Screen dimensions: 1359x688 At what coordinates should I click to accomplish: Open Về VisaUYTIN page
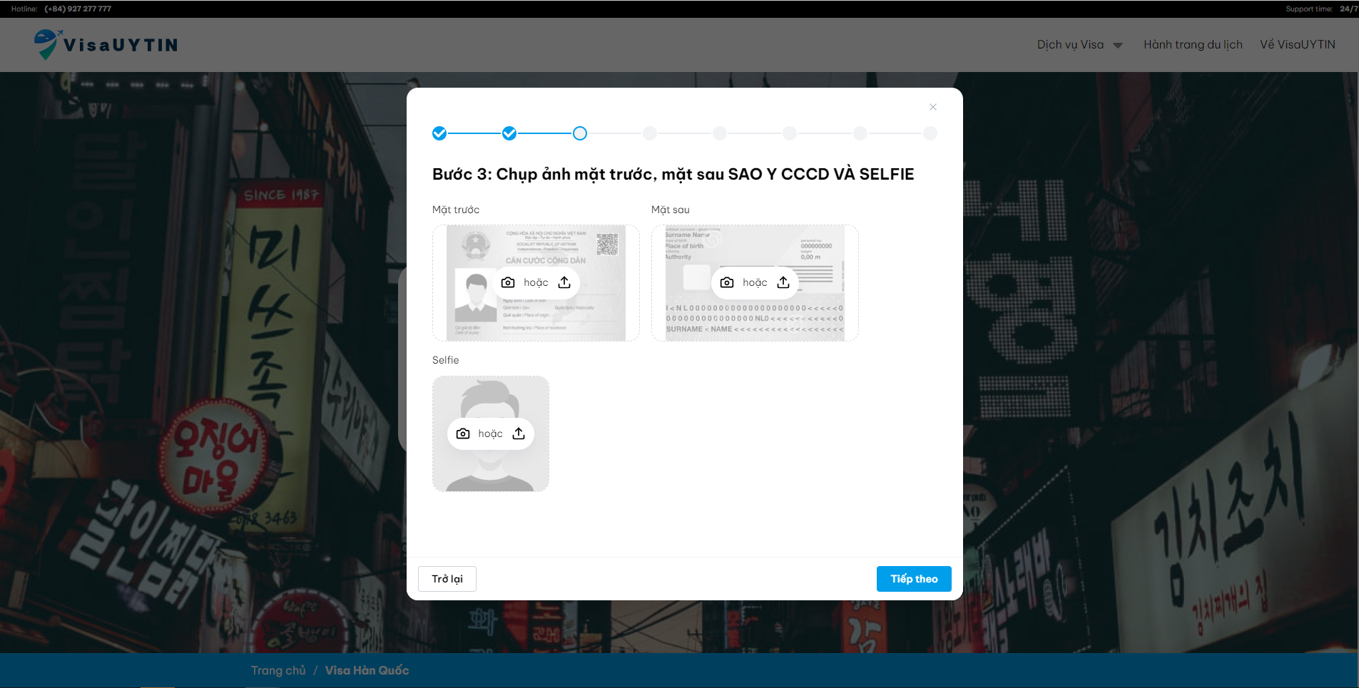click(x=1297, y=44)
